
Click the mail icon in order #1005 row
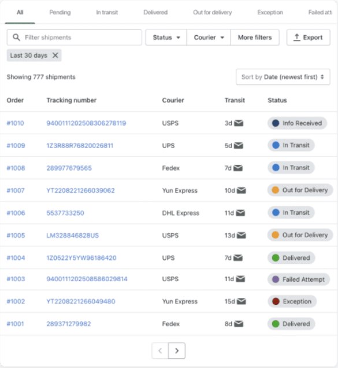click(x=241, y=235)
